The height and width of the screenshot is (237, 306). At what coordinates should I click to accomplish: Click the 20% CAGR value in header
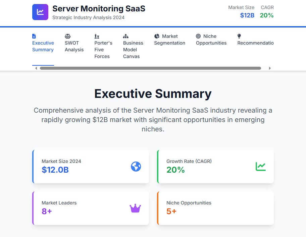coord(267,15)
